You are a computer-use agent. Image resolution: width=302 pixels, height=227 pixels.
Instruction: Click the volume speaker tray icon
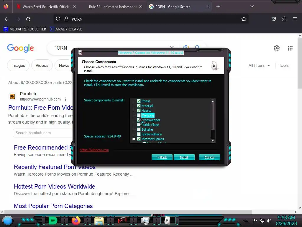(269, 220)
